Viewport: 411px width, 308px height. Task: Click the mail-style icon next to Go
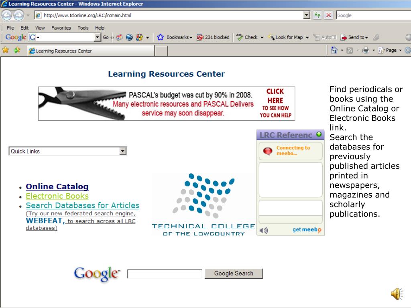119,37
